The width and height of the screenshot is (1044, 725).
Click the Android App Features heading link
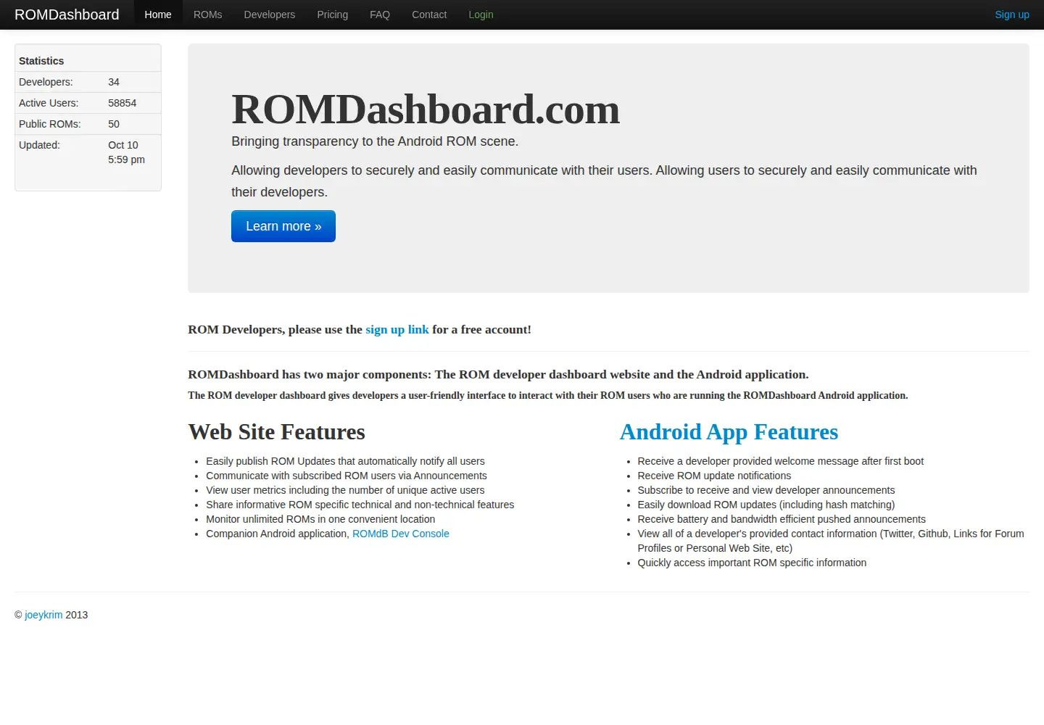729,432
